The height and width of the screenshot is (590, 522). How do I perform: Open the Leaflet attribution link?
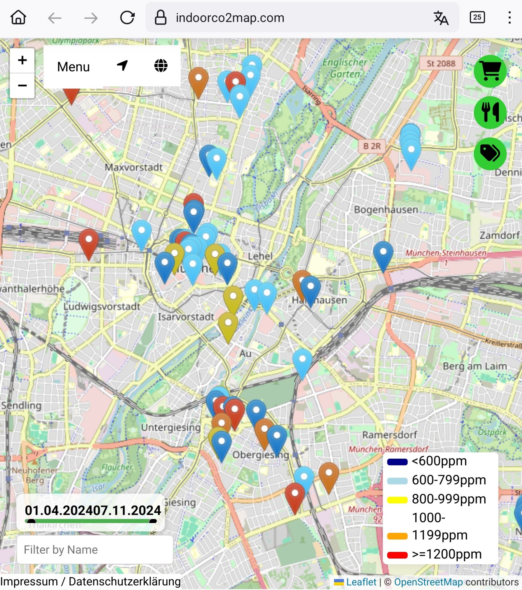[x=361, y=582]
